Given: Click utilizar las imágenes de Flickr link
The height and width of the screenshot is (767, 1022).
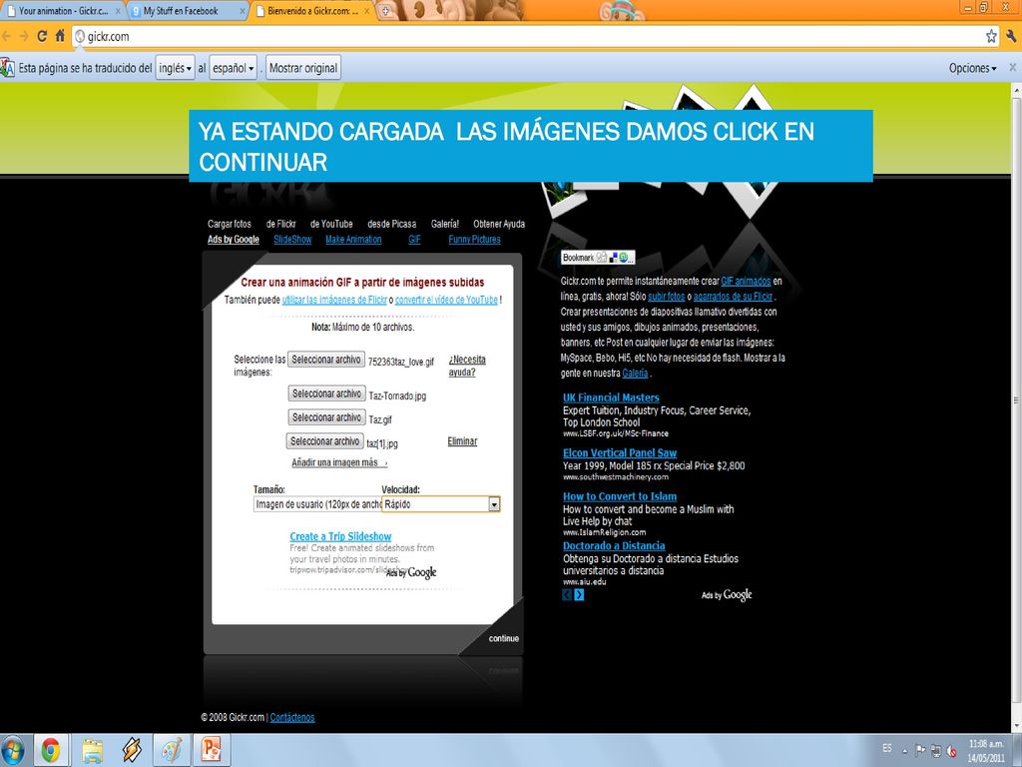Looking at the screenshot, I should [x=334, y=300].
